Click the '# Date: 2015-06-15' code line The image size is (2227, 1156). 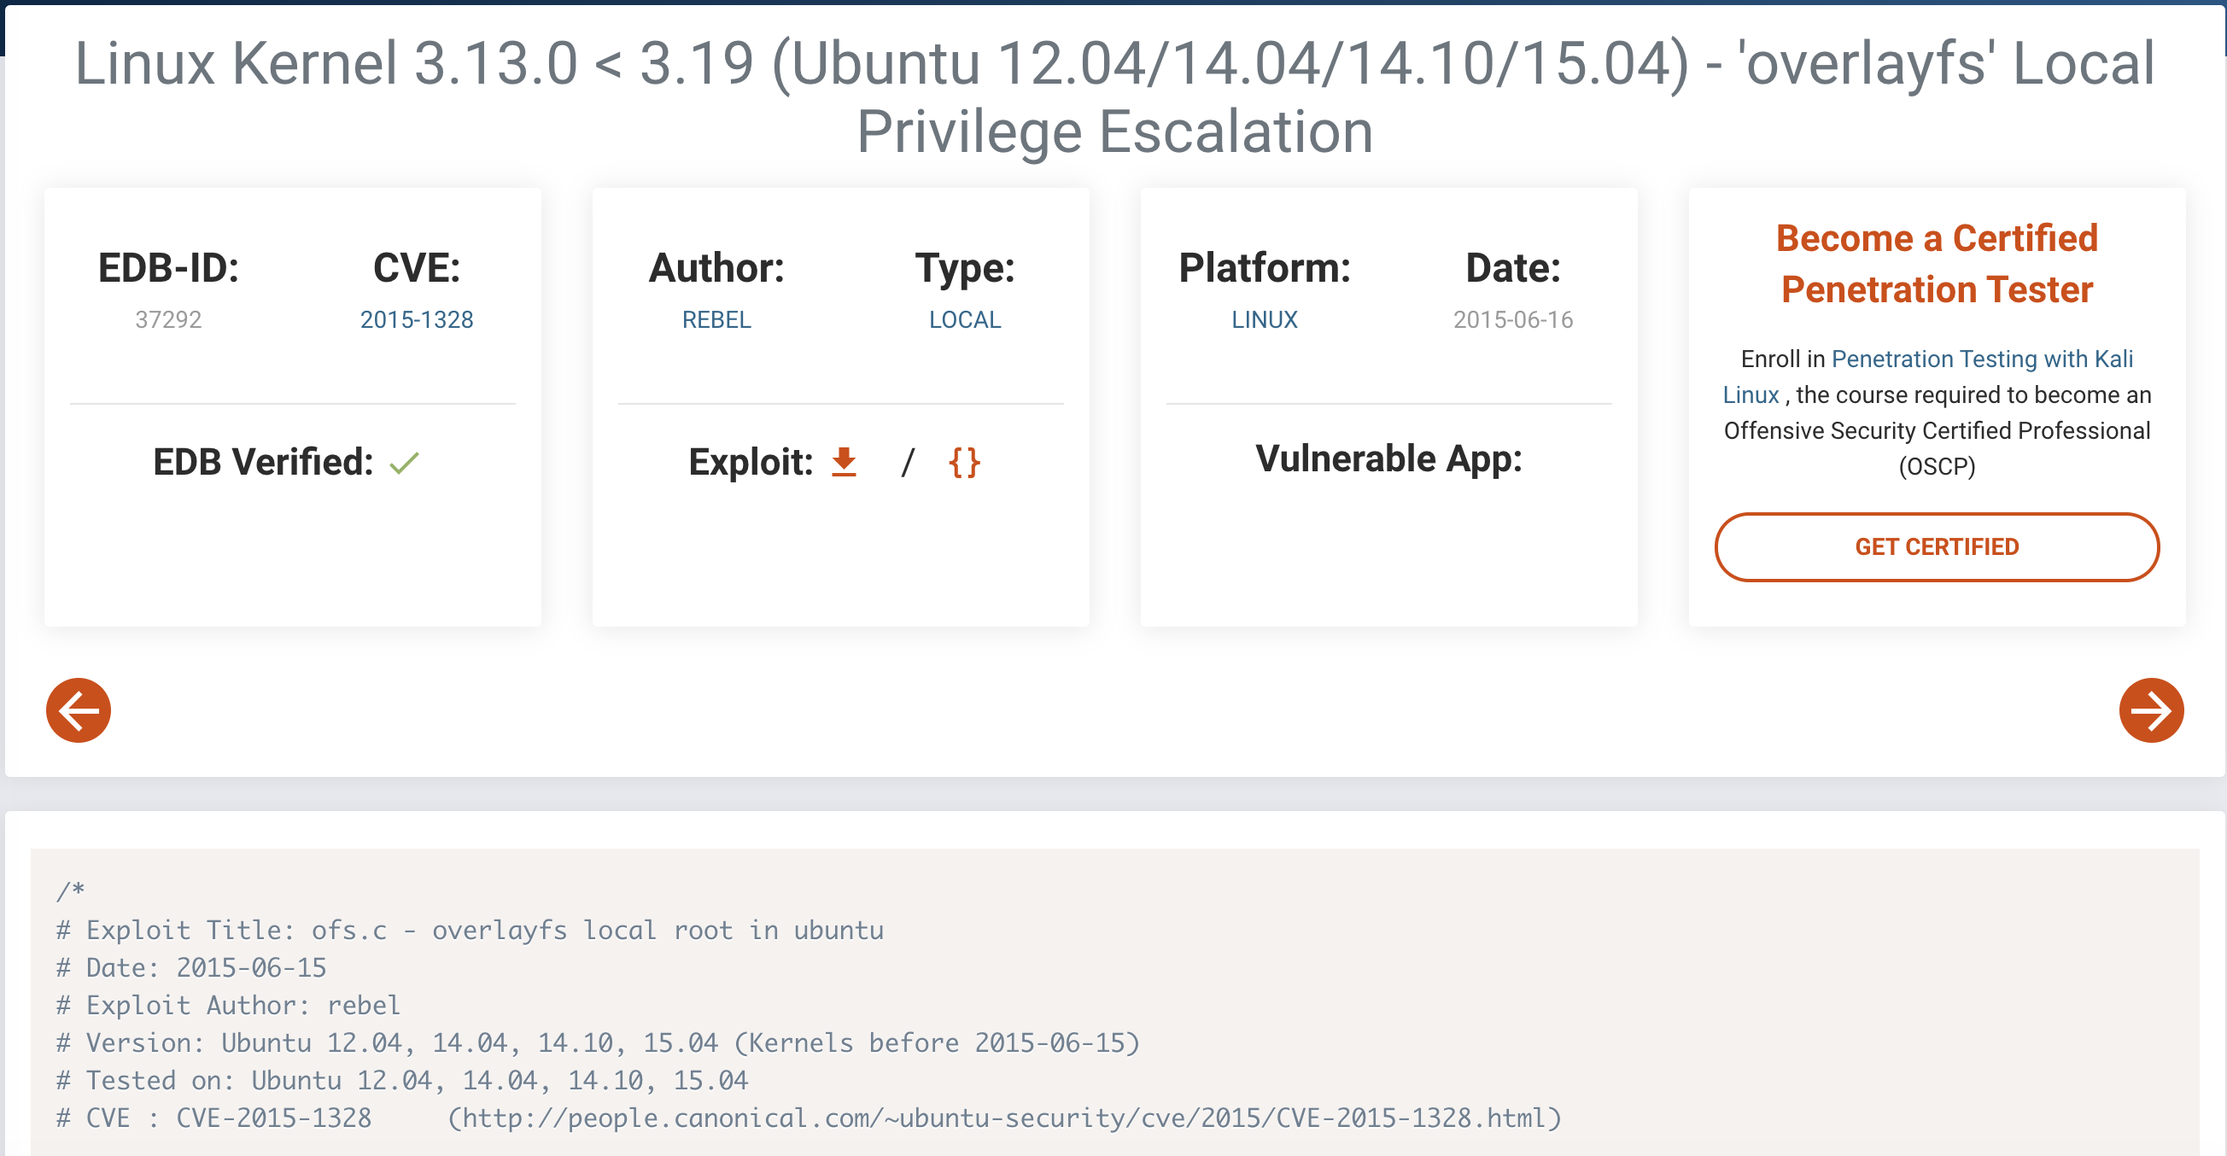[191, 966]
